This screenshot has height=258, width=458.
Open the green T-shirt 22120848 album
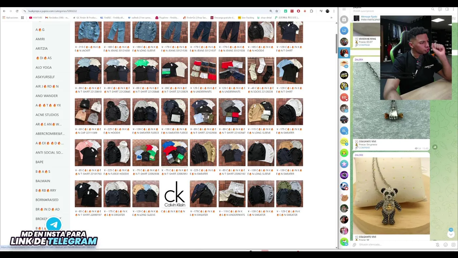click(x=146, y=71)
